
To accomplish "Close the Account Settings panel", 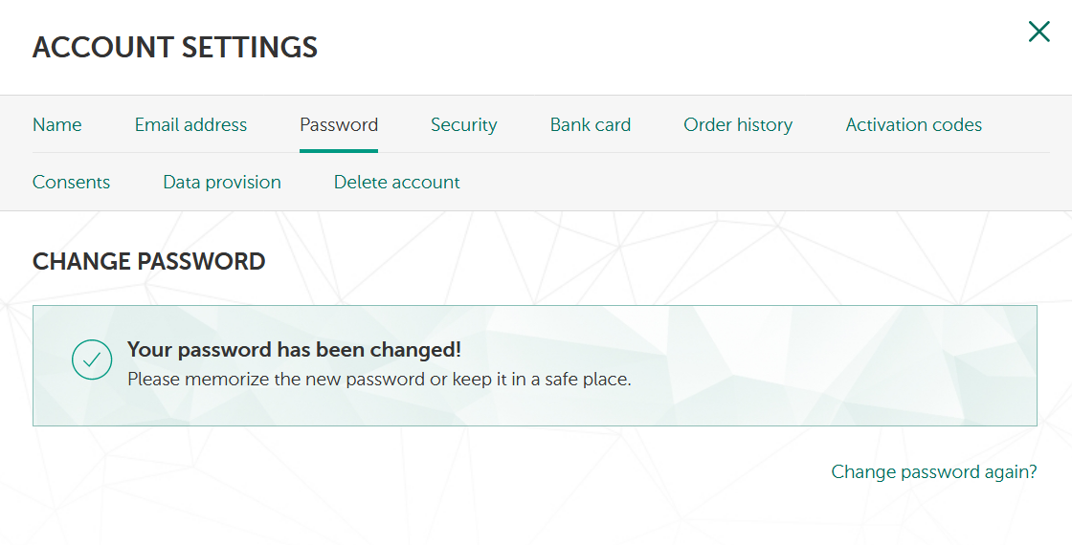I will (1038, 33).
